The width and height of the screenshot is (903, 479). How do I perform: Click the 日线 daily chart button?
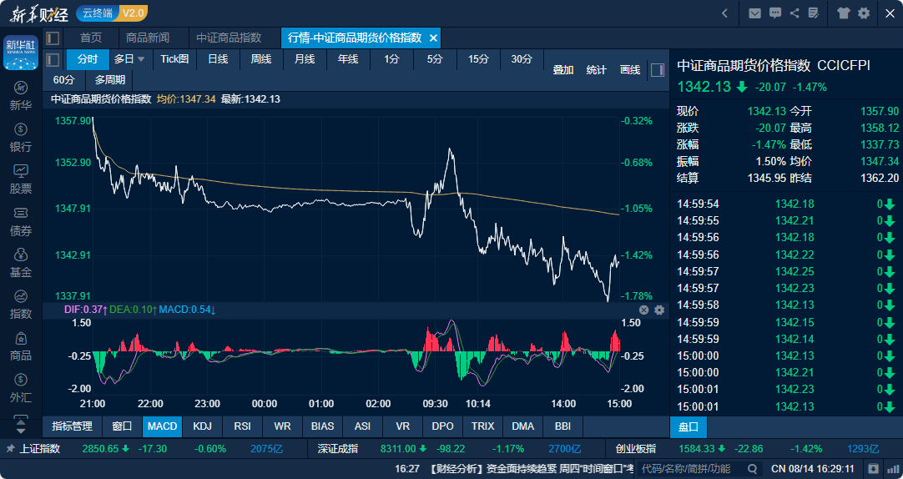click(218, 59)
